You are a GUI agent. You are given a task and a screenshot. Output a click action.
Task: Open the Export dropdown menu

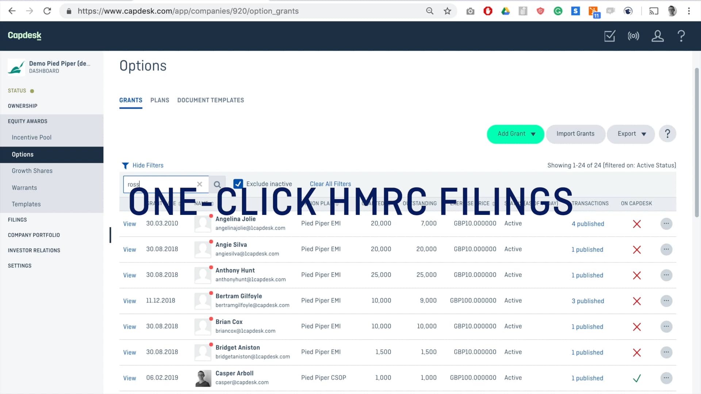[631, 134]
